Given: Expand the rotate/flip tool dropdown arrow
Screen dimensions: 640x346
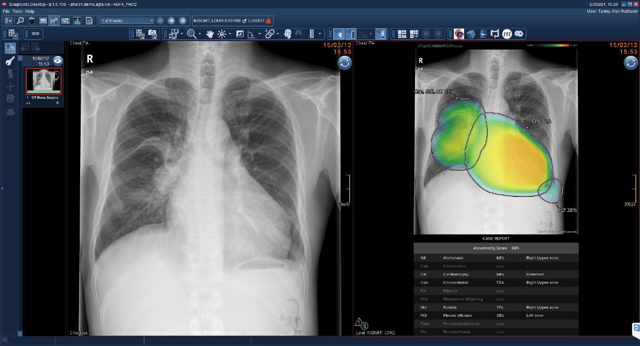Looking at the screenshot, I should click(182, 34).
